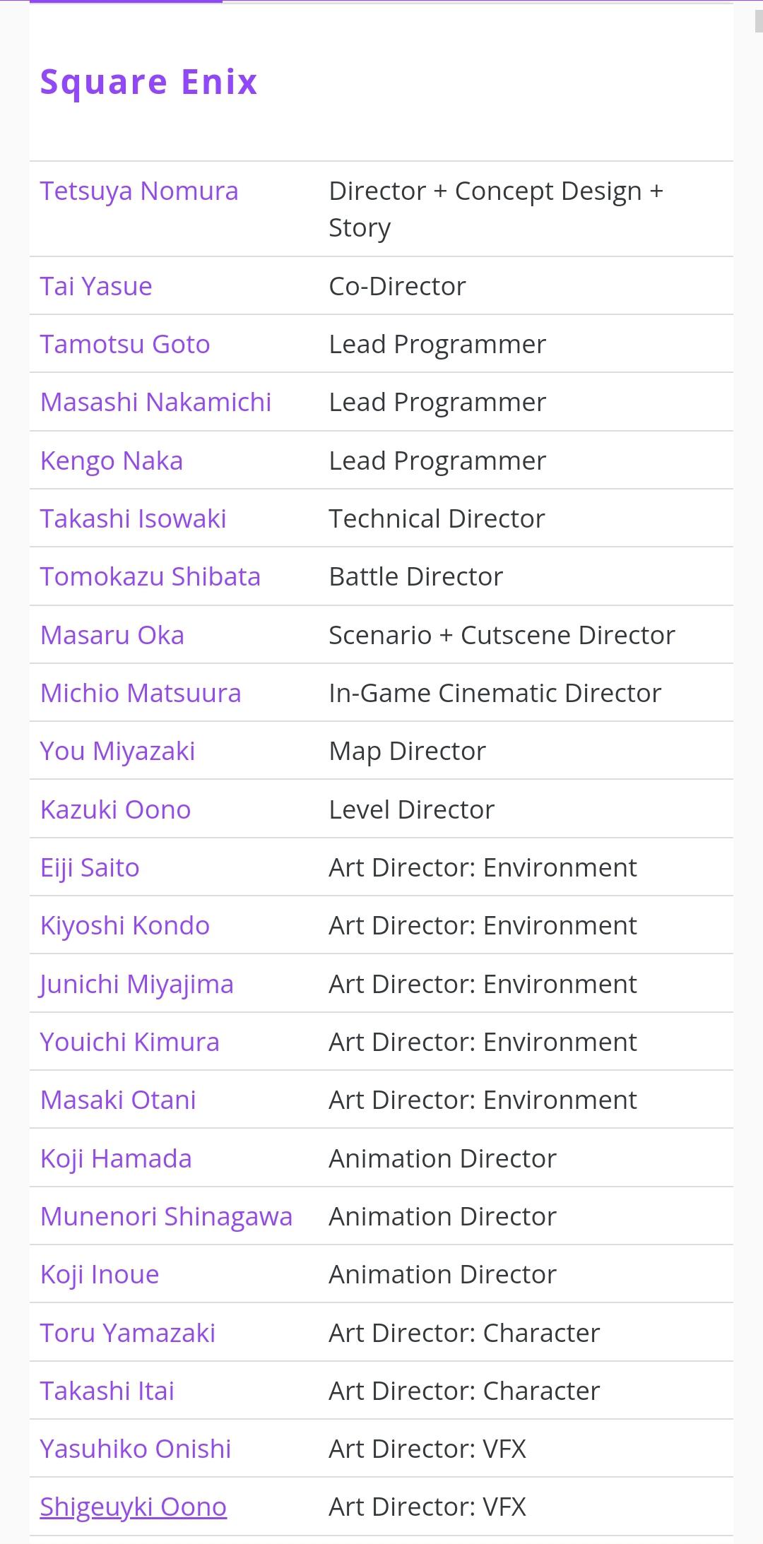The image size is (763, 1544).
Task: Click the underlined Shigeuyki Oono link
Action: coord(133,1507)
